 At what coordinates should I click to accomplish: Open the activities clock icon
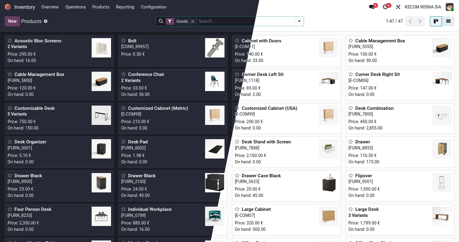(385, 7)
